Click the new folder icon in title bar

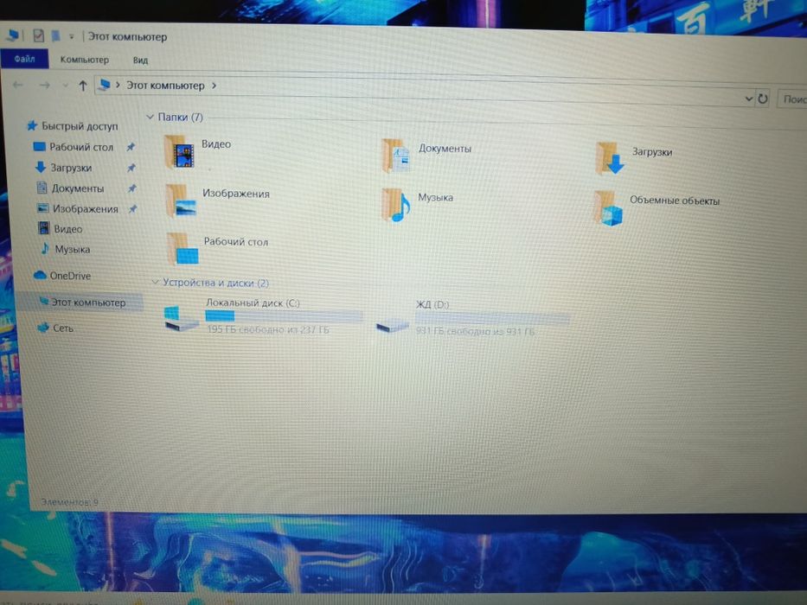(x=55, y=36)
